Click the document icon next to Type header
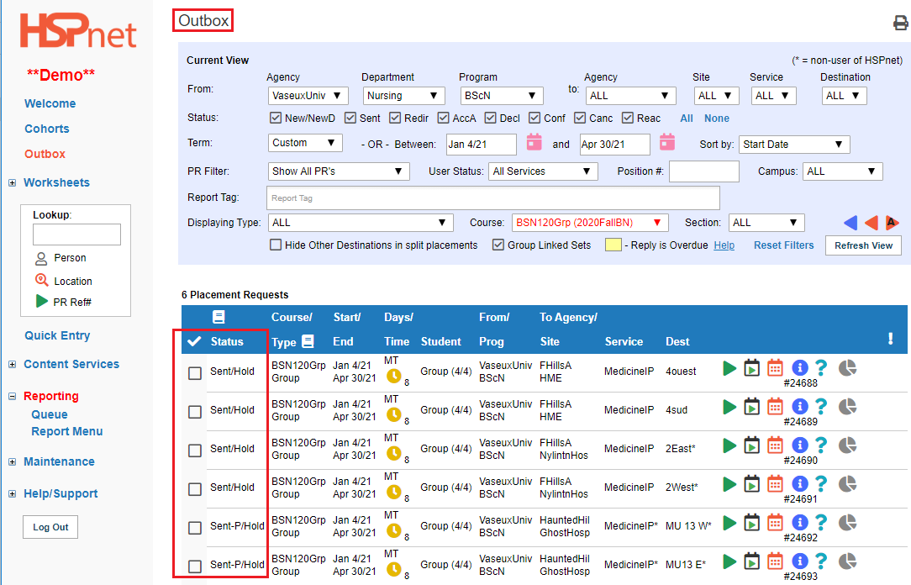Screen dimensions: 911x585 pyautogui.click(x=308, y=341)
